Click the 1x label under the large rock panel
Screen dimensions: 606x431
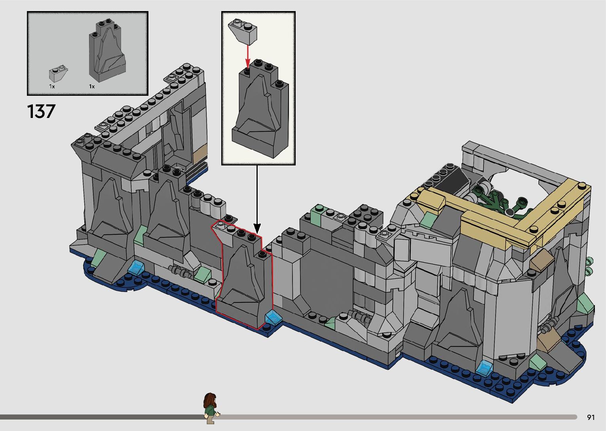point(92,86)
